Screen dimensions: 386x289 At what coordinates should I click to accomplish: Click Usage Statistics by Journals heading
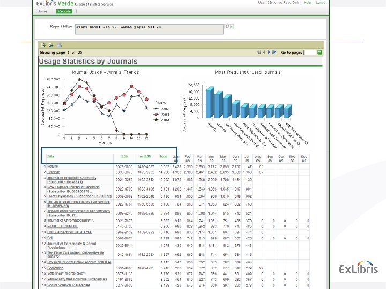[88, 61]
